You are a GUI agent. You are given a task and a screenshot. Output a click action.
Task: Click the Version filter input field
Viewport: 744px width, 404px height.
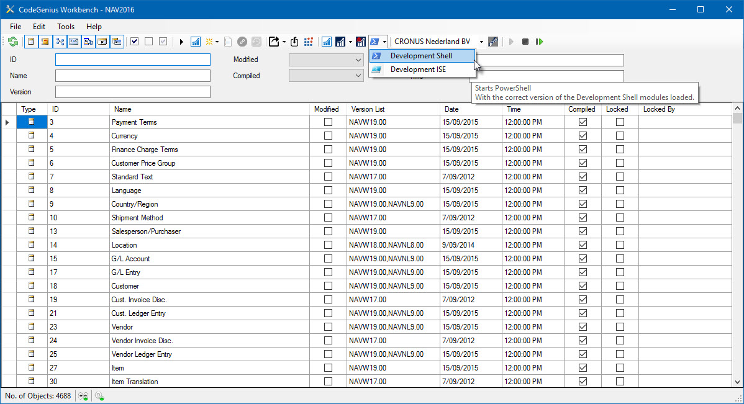(x=133, y=92)
